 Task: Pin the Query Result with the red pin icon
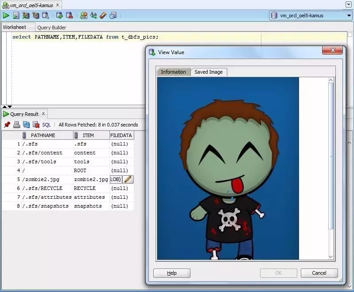tap(7, 125)
